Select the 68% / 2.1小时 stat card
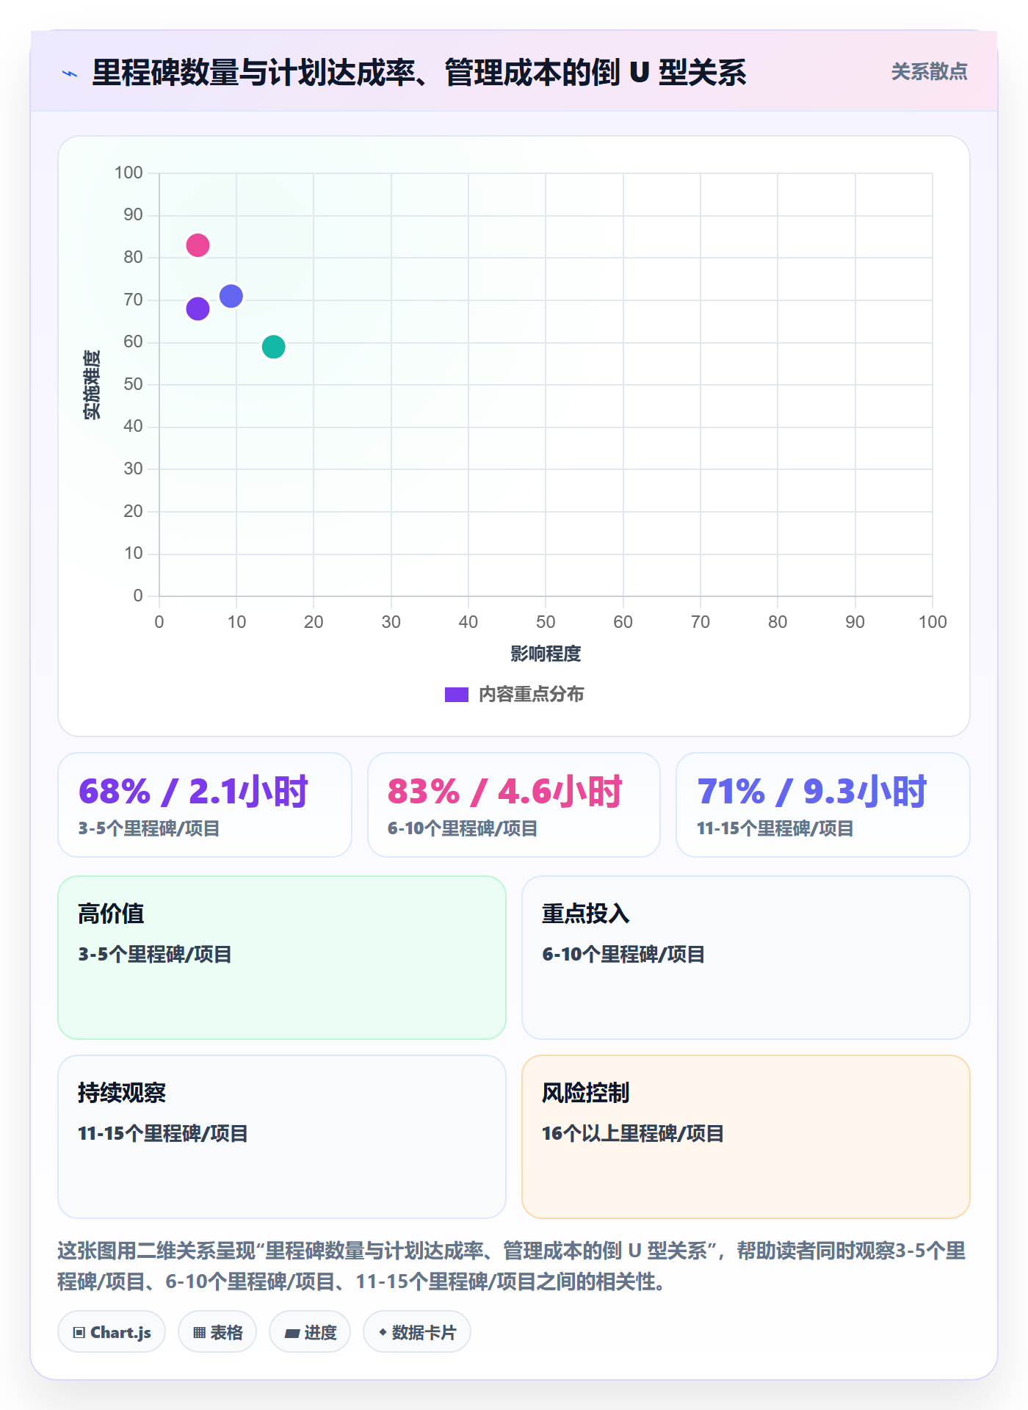Screen dimensions: 1028x1410 click(x=205, y=805)
